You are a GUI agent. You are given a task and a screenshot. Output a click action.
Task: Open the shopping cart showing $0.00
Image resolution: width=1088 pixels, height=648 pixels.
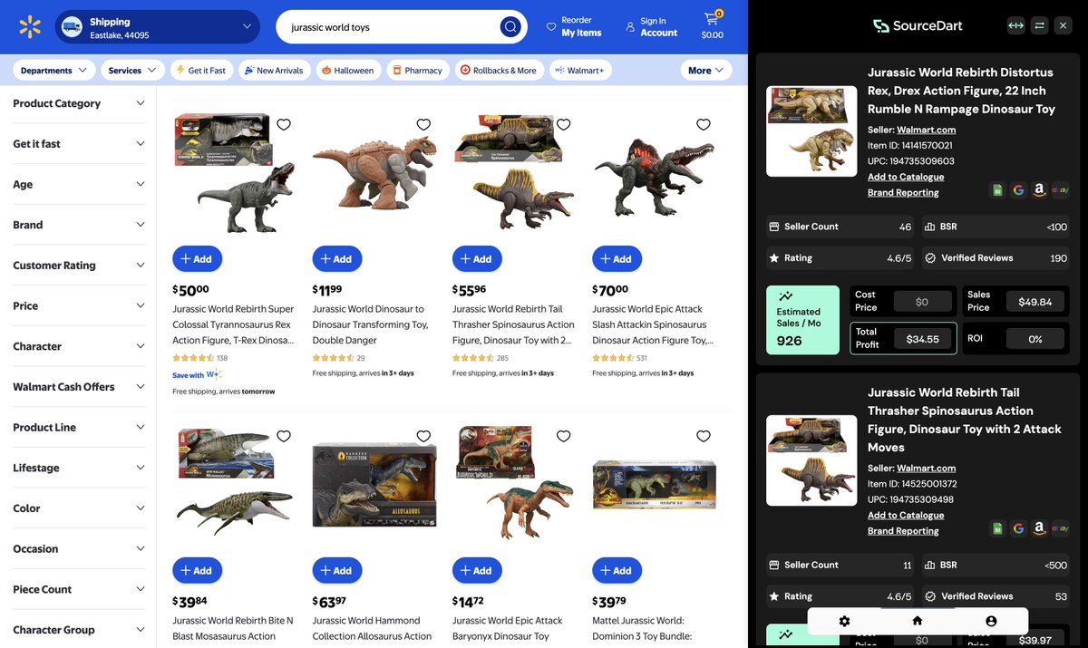pyautogui.click(x=713, y=26)
